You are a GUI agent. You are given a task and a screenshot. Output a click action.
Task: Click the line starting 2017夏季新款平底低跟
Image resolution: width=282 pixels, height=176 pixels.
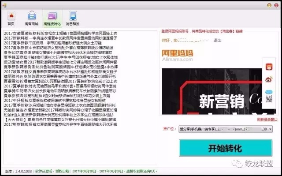point(53,43)
